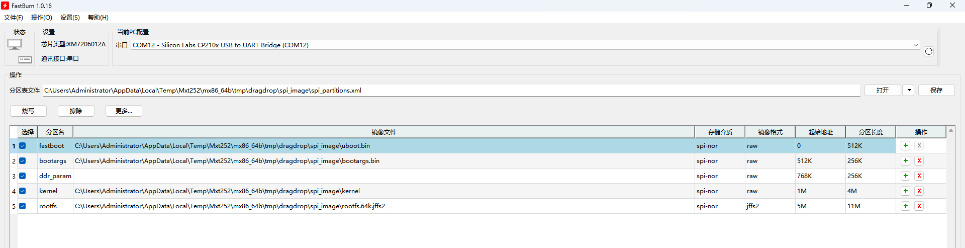The height and width of the screenshot is (248, 965).
Task: Click the 芯片类型:XM7206012A label
Action: [73, 44]
